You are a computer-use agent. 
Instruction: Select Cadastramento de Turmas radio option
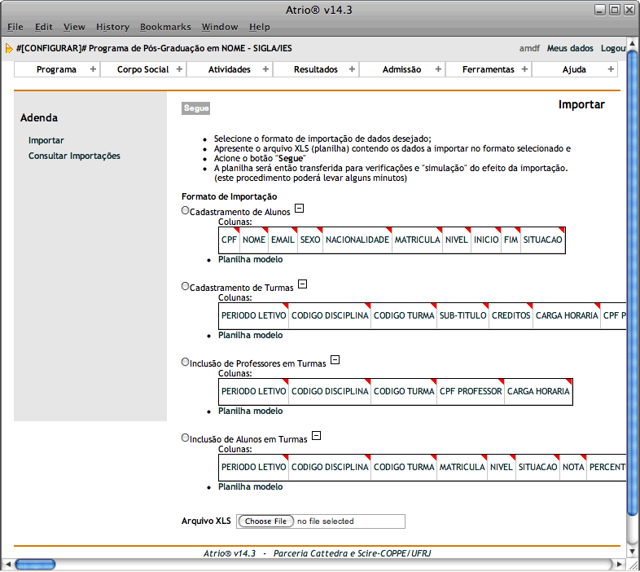click(x=185, y=287)
